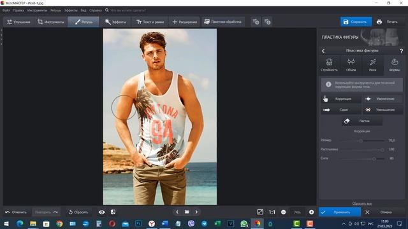Open the Правка menu
The height and width of the screenshot is (229, 408).
click(18, 10)
